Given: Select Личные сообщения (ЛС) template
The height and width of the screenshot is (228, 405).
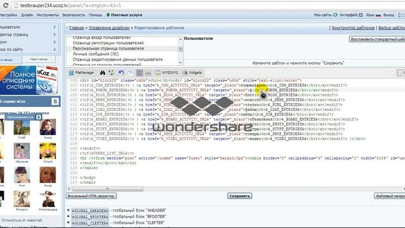Looking at the screenshot, I should [96, 54].
